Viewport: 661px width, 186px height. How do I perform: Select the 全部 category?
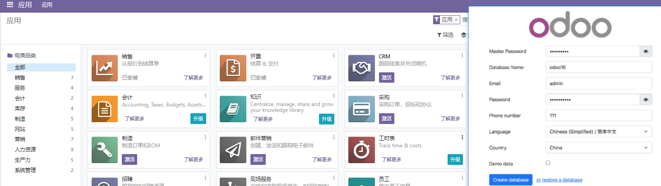(x=42, y=67)
